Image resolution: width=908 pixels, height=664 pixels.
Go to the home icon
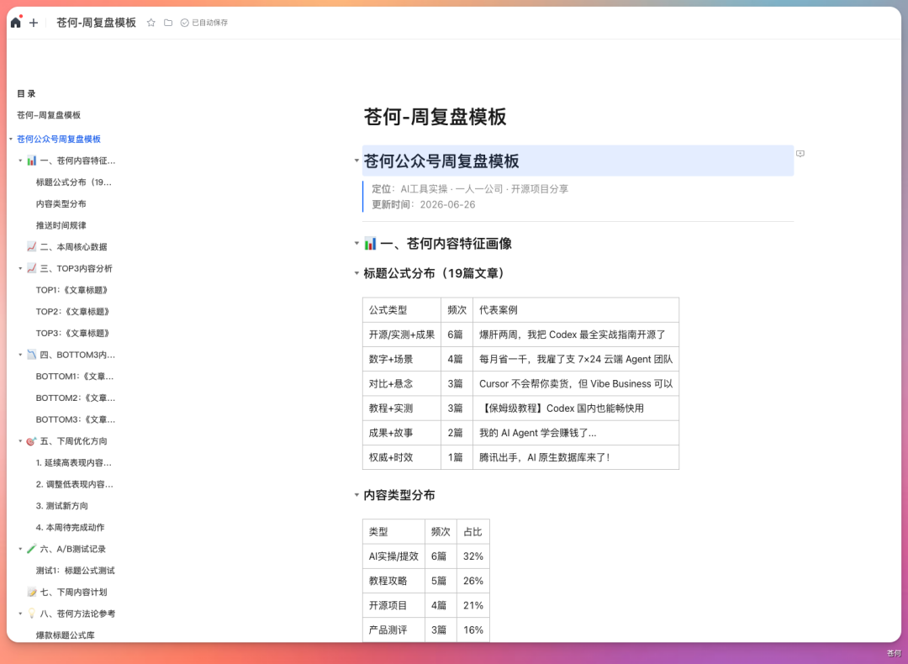[x=16, y=23]
